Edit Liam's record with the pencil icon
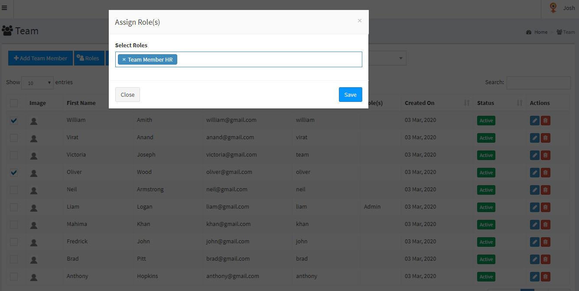Image resolution: width=579 pixels, height=291 pixels. point(535,207)
